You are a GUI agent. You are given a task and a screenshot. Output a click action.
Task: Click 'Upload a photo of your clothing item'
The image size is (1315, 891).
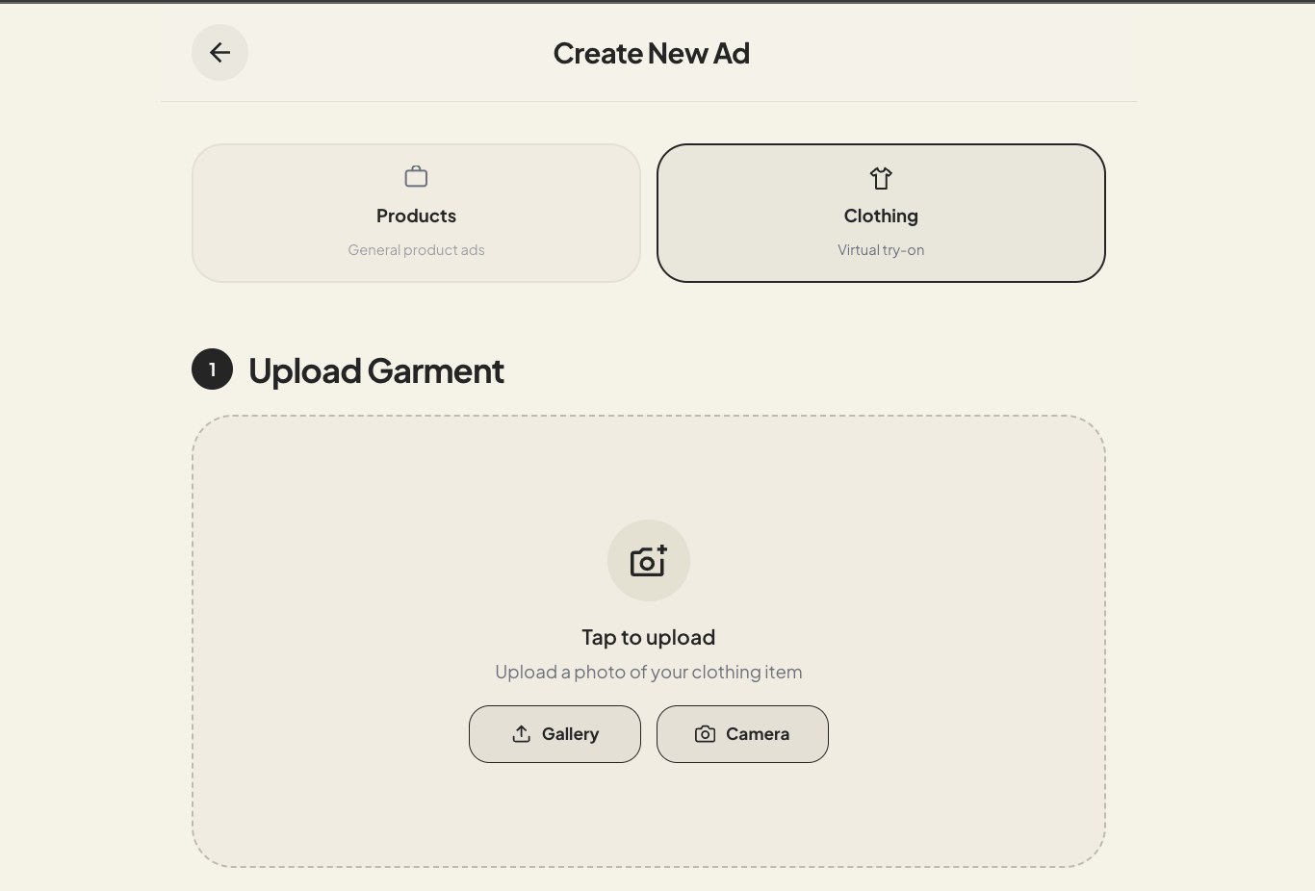point(649,672)
